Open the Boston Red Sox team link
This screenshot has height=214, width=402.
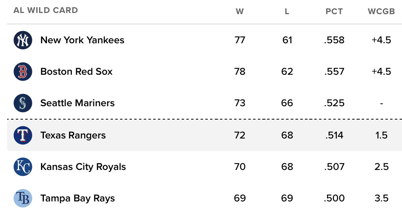(x=76, y=72)
